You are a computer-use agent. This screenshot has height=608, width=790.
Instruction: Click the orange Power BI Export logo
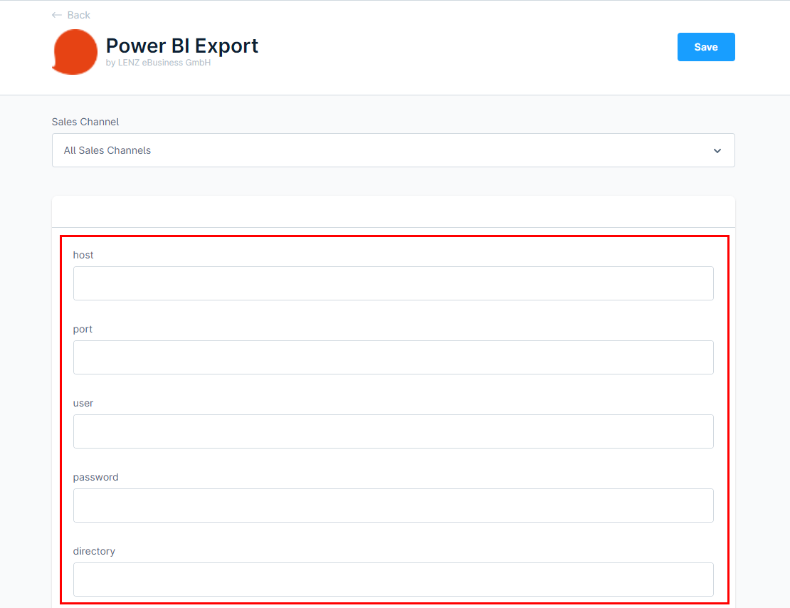point(75,52)
